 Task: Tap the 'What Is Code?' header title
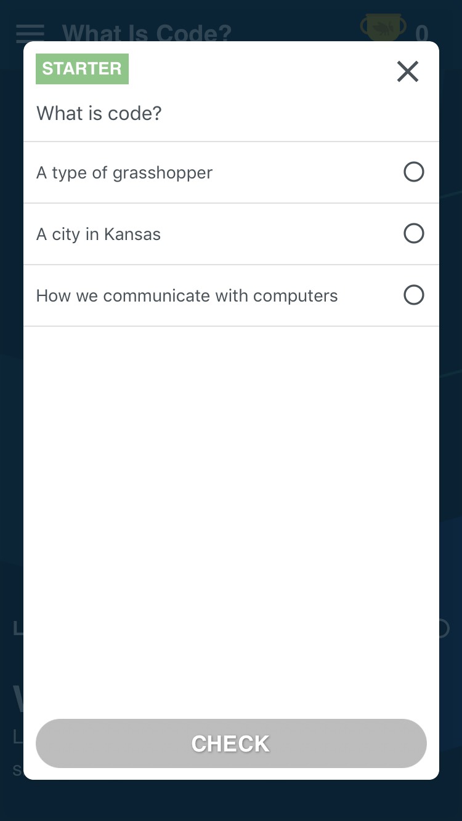147,33
